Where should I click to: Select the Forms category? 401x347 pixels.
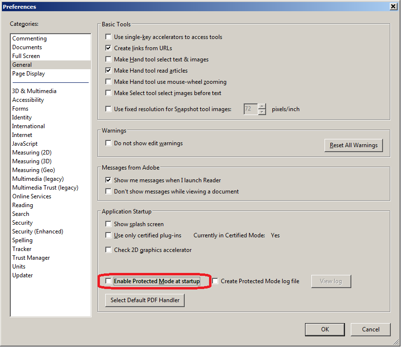click(x=51, y=109)
